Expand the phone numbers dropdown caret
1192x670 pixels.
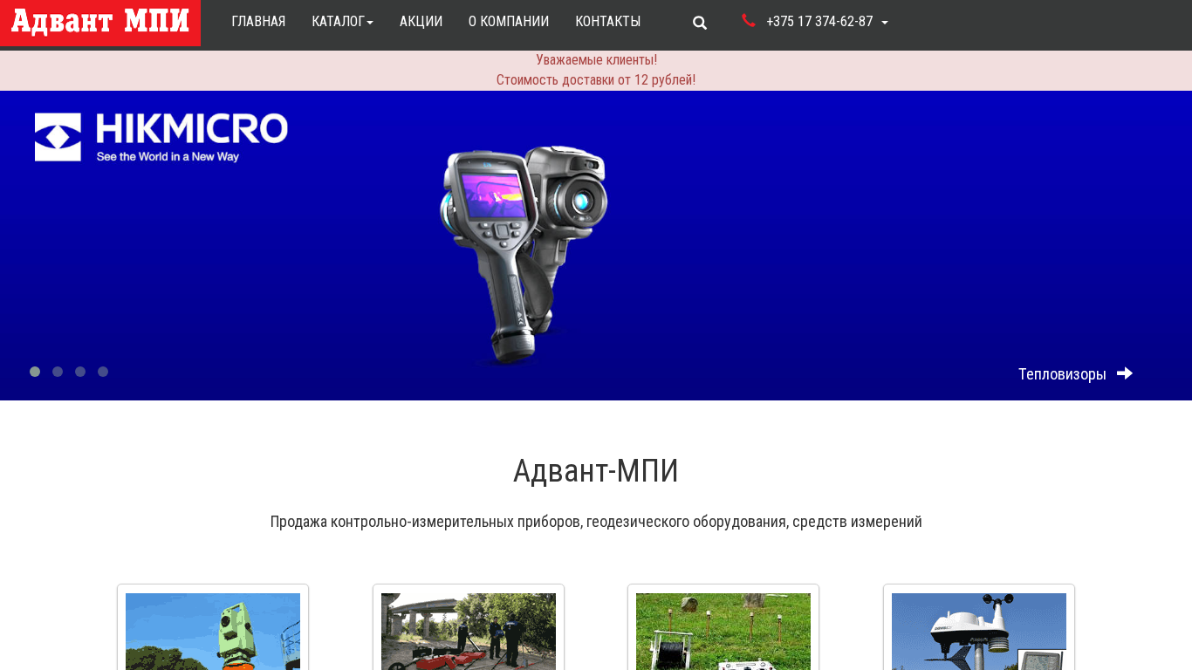coord(885,23)
